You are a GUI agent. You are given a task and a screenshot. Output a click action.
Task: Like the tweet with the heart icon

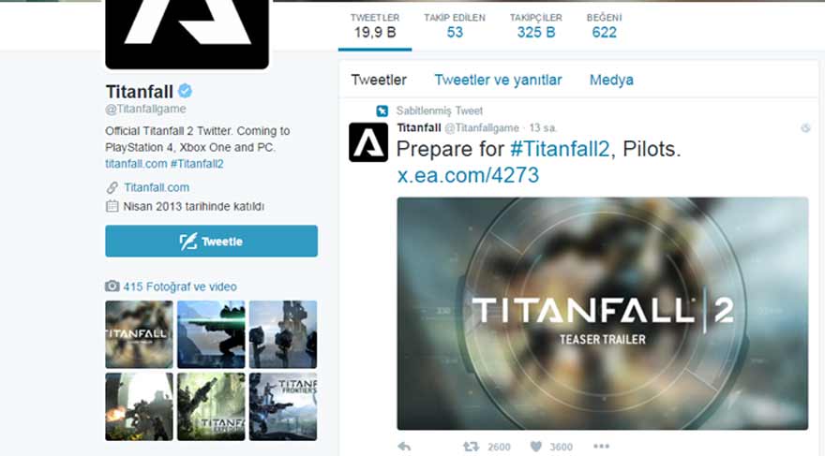click(x=535, y=447)
